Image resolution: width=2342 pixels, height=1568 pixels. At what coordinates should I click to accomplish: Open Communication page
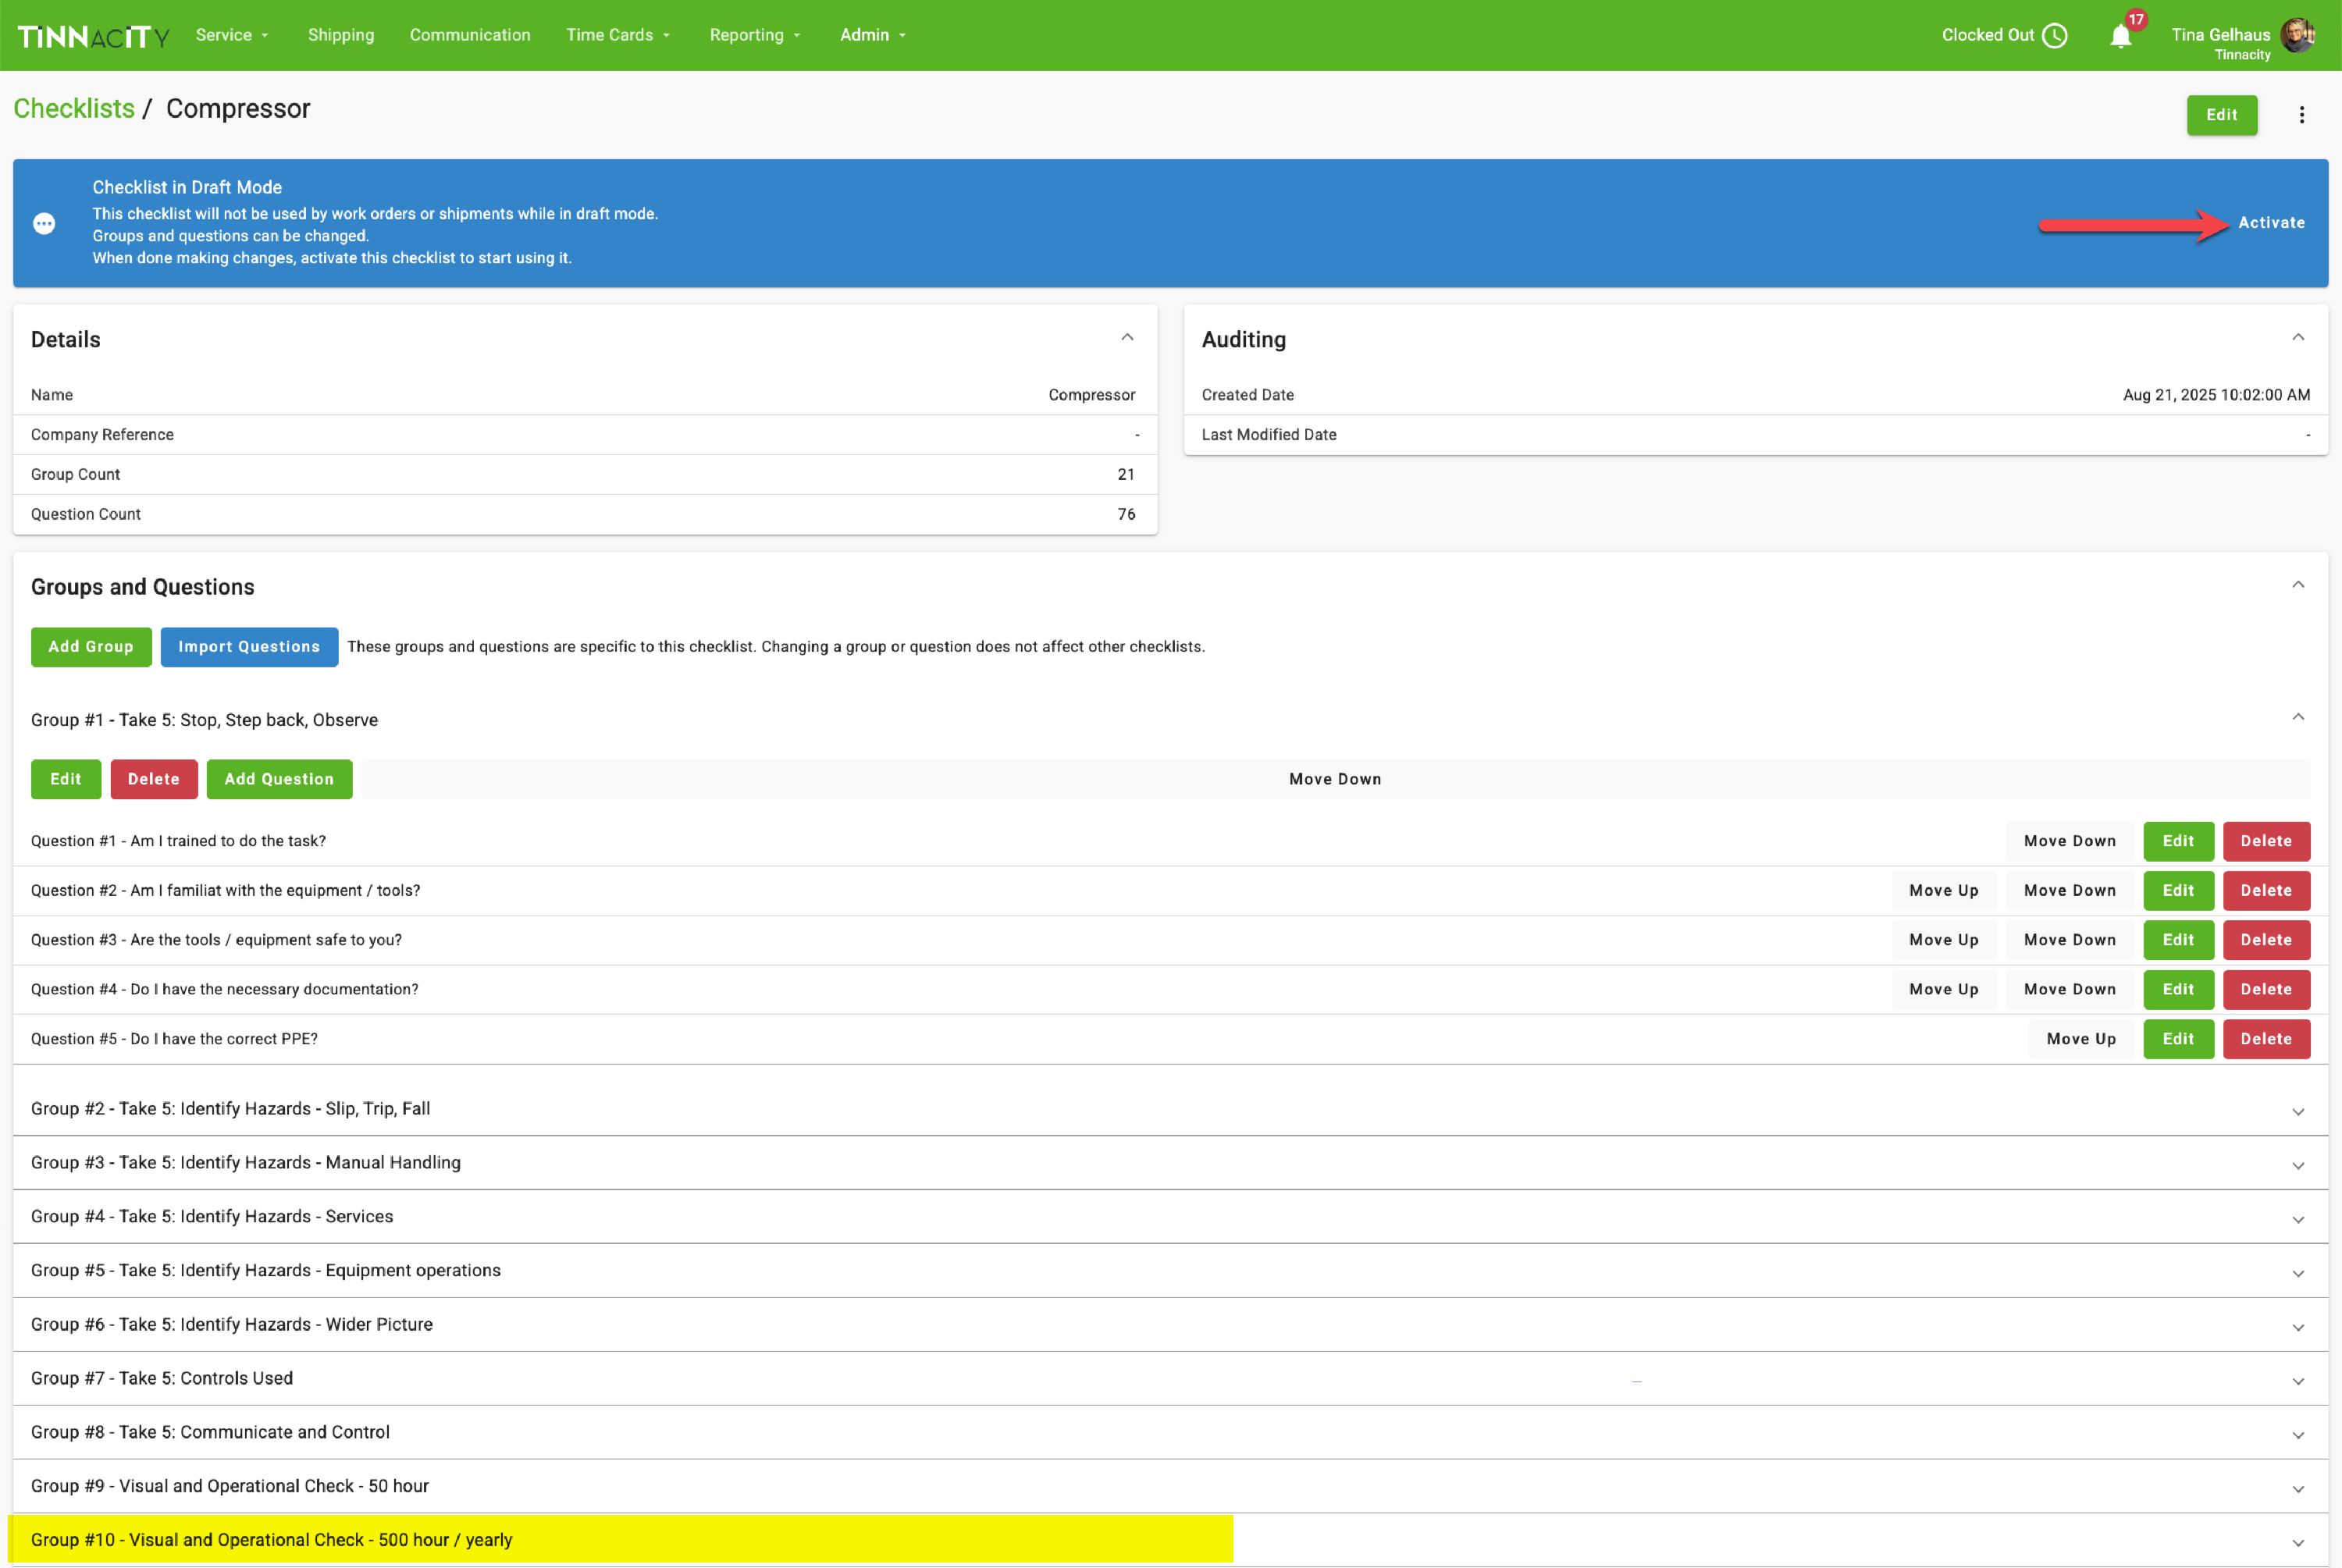(470, 35)
